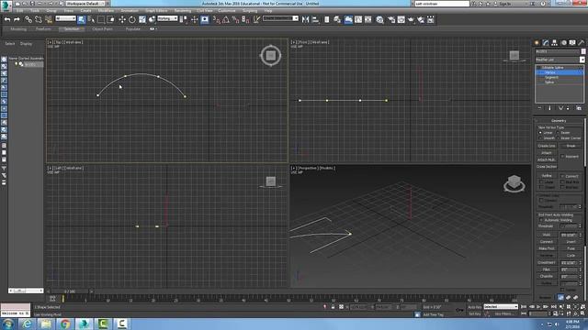Click the Fillet button
The width and height of the screenshot is (588, 330).
point(547,269)
